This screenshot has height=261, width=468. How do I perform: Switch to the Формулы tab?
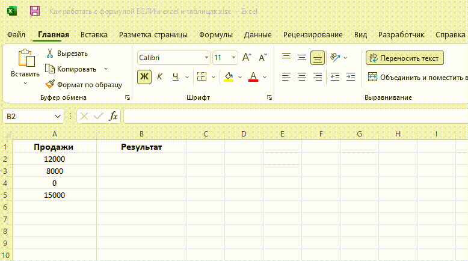click(x=215, y=35)
